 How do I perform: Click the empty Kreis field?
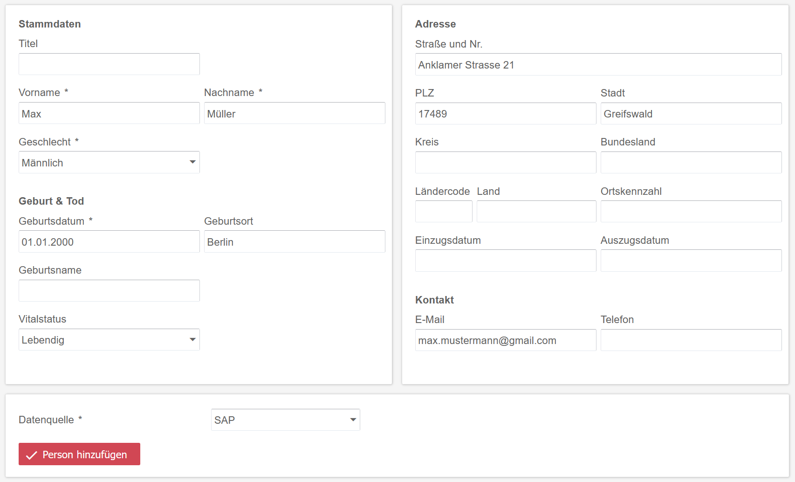pyautogui.click(x=506, y=162)
